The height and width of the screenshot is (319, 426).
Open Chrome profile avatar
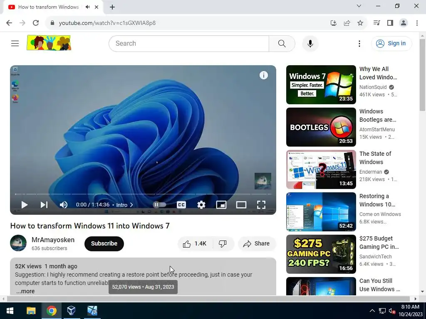pyautogui.click(x=404, y=23)
